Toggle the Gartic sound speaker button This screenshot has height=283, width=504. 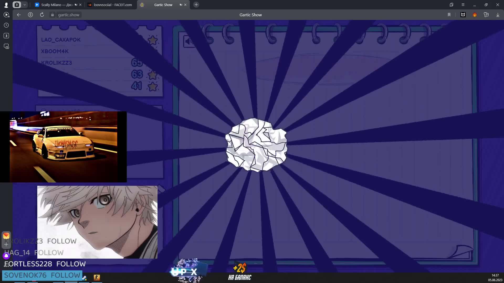[x=190, y=41]
